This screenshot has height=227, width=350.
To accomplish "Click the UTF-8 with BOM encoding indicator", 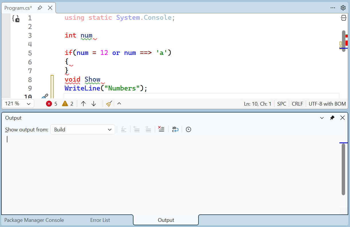I will [327, 104].
